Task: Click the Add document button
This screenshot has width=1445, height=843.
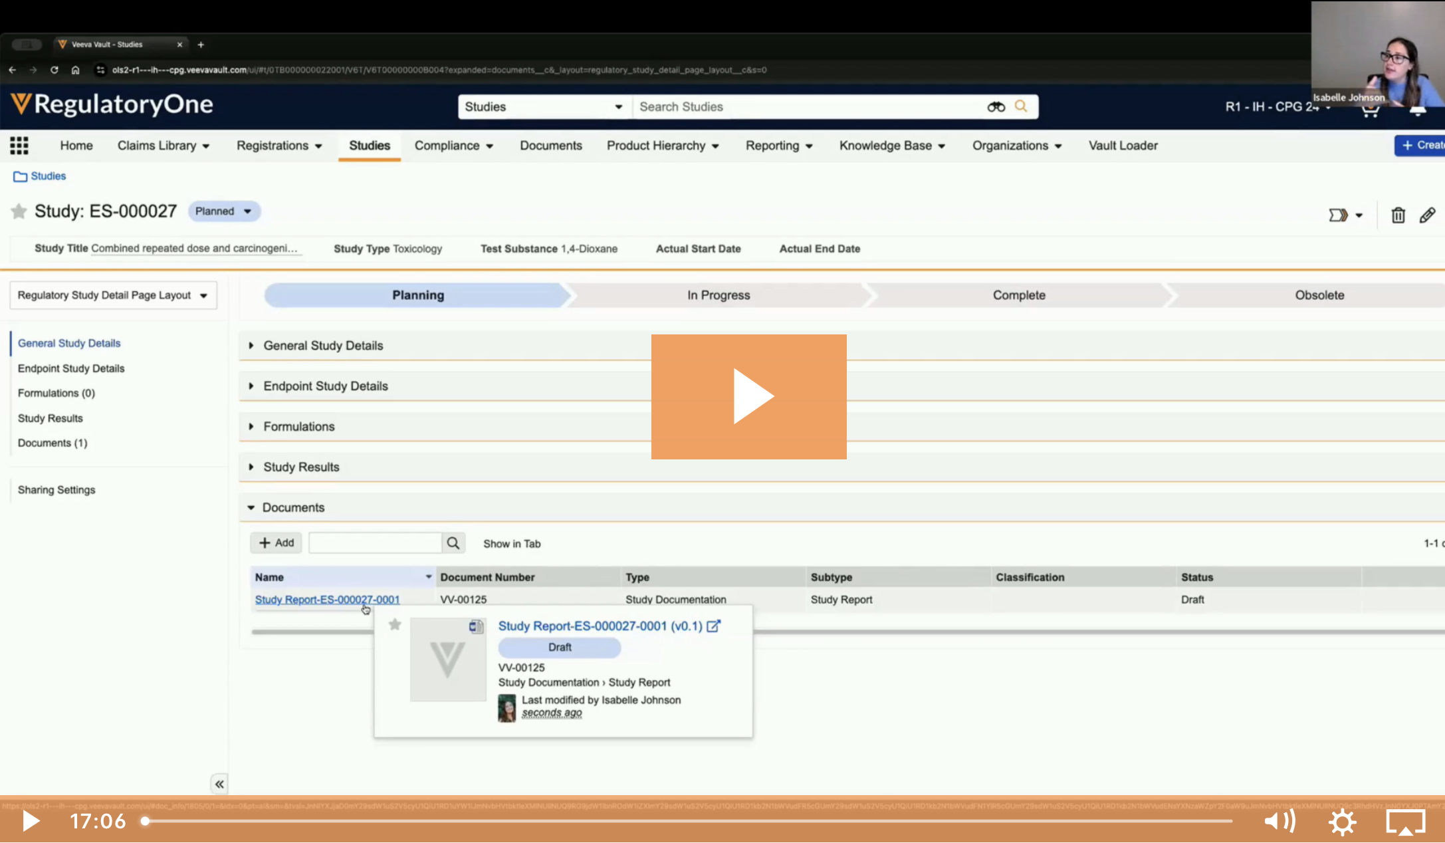Action: click(277, 543)
